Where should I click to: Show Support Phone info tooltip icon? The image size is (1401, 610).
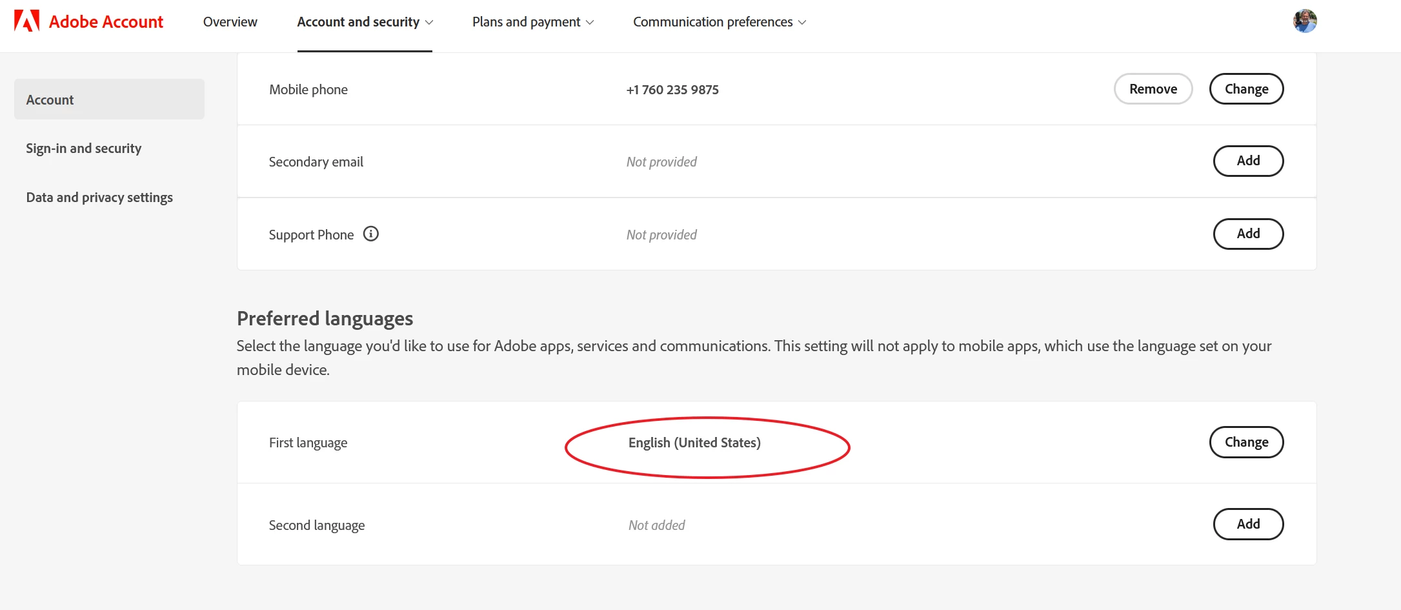point(371,234)
